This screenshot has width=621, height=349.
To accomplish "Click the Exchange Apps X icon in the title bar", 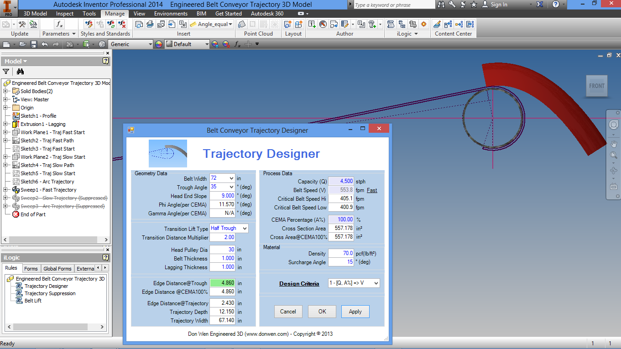I will [540, 5].
